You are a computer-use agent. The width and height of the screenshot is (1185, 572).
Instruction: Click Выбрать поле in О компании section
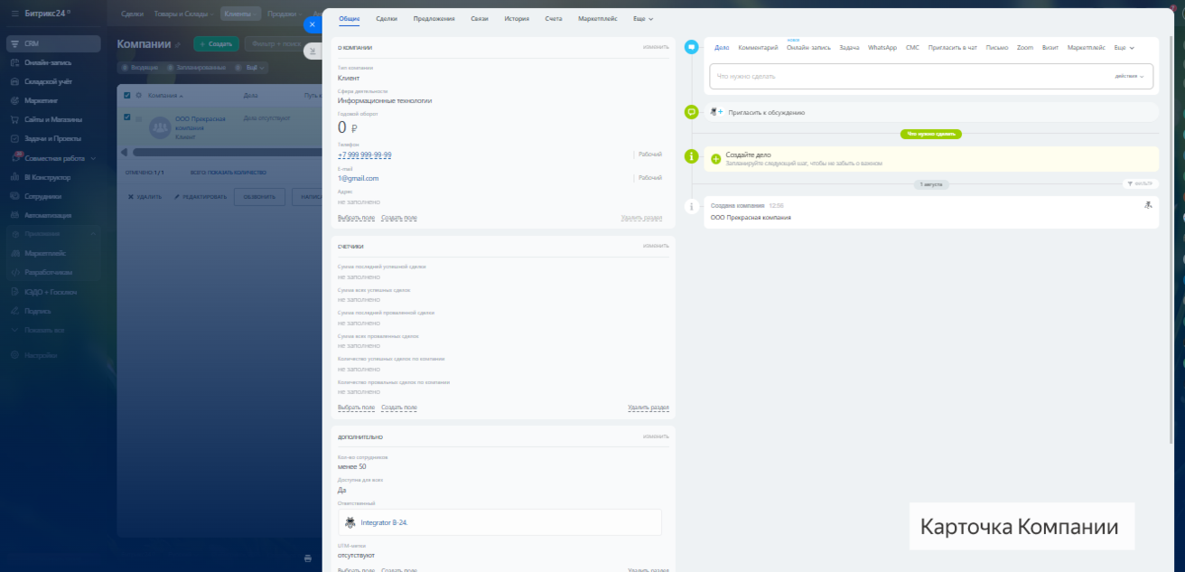click(x=356, y=218)
